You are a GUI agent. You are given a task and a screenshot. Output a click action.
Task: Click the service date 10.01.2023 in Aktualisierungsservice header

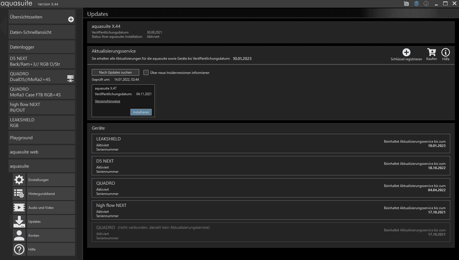tap(242, 59)
